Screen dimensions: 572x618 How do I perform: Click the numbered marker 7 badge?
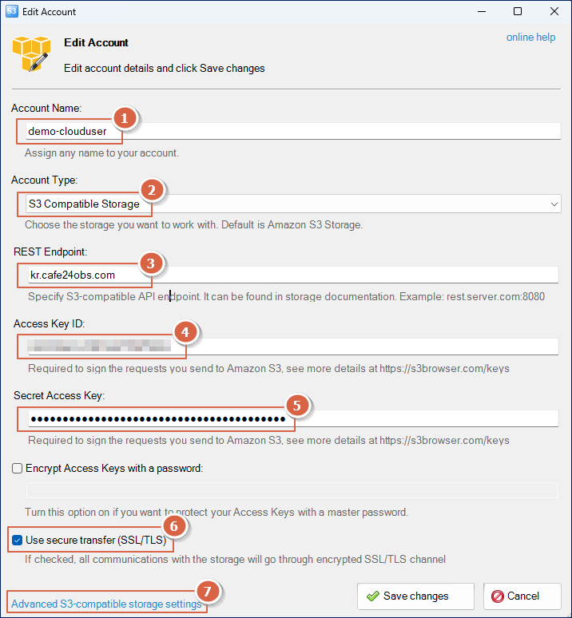pos(208,591)
